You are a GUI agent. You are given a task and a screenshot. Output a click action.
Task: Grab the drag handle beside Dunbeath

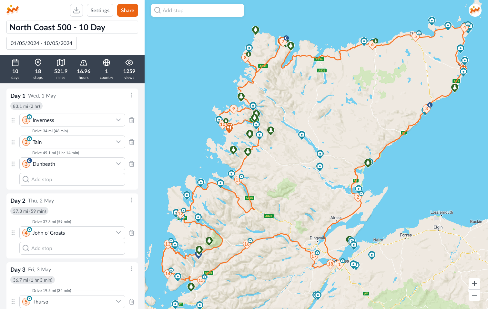click(x=13, y=164)
